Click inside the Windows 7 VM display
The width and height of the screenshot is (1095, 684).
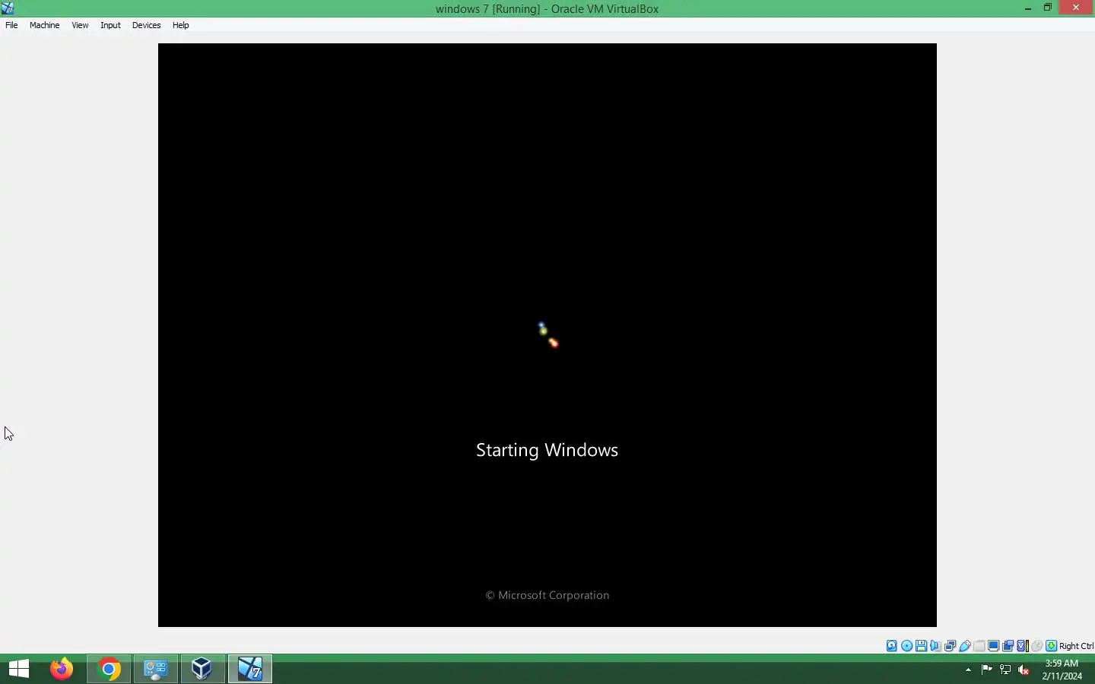[547, 335]
